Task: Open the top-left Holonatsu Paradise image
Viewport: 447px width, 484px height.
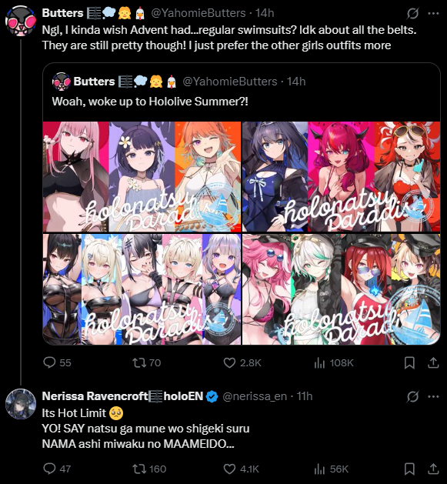Action: point(142,176)
